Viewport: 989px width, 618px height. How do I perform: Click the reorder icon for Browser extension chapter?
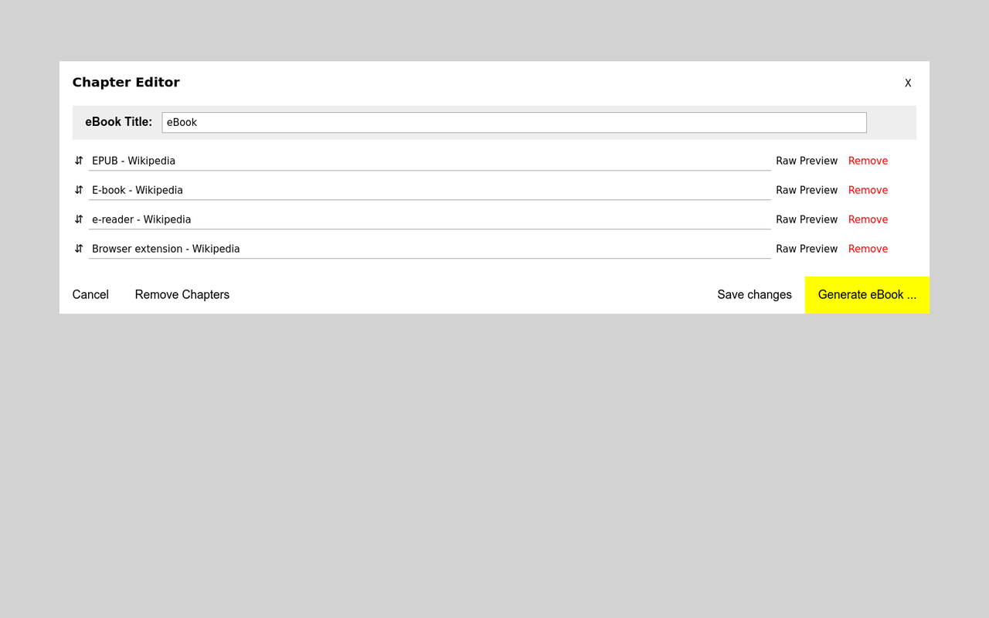tap(79, 249)
